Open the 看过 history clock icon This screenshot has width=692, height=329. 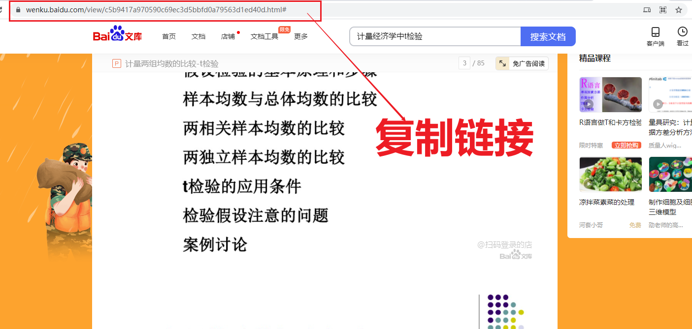(682, 32)
